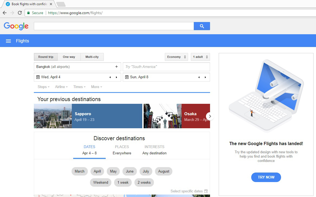Expand the Times filter
Viewport: 316px width, 197px height.
(79, 87)
